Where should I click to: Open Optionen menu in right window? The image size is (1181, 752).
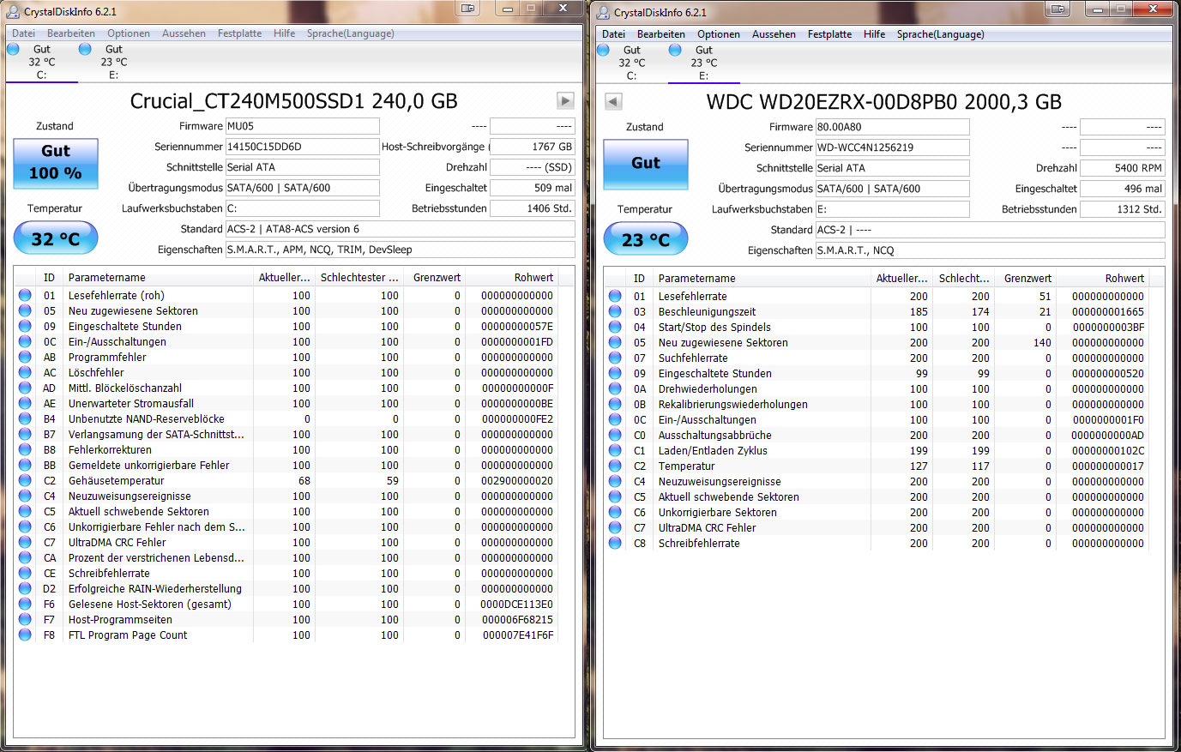(x=719, y=34)
